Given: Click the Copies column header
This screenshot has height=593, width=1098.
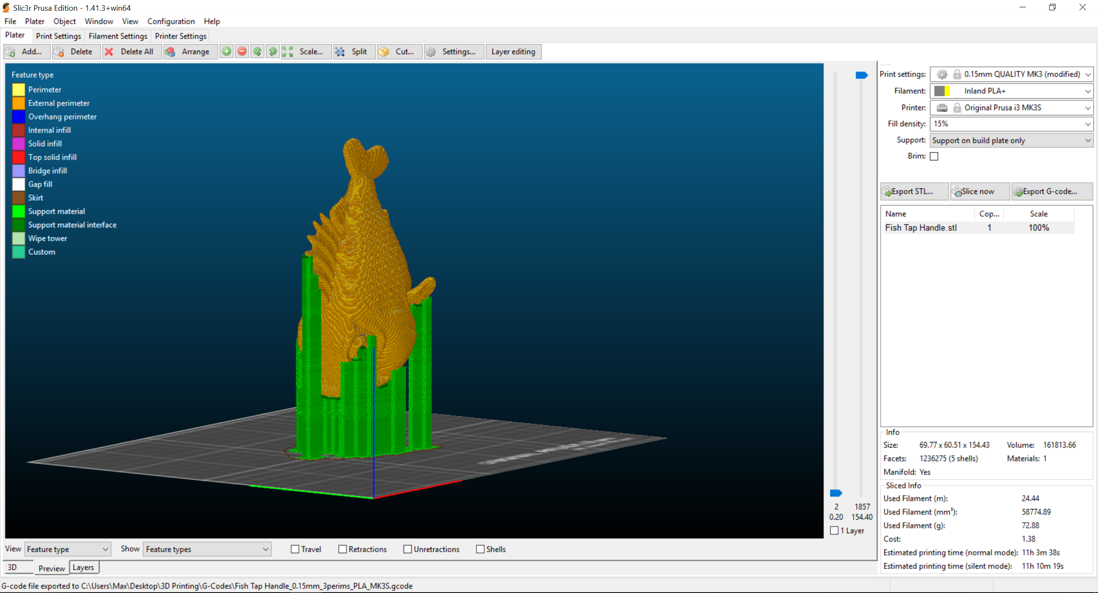Looking at the screenshot, I should pyautogui.click(x=989, y=214).
